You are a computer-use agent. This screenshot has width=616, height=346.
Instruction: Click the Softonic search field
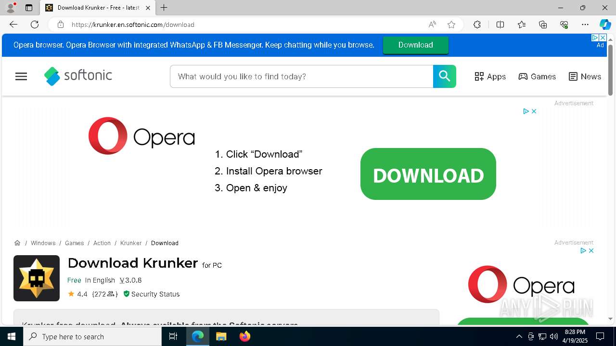point(302,76)
